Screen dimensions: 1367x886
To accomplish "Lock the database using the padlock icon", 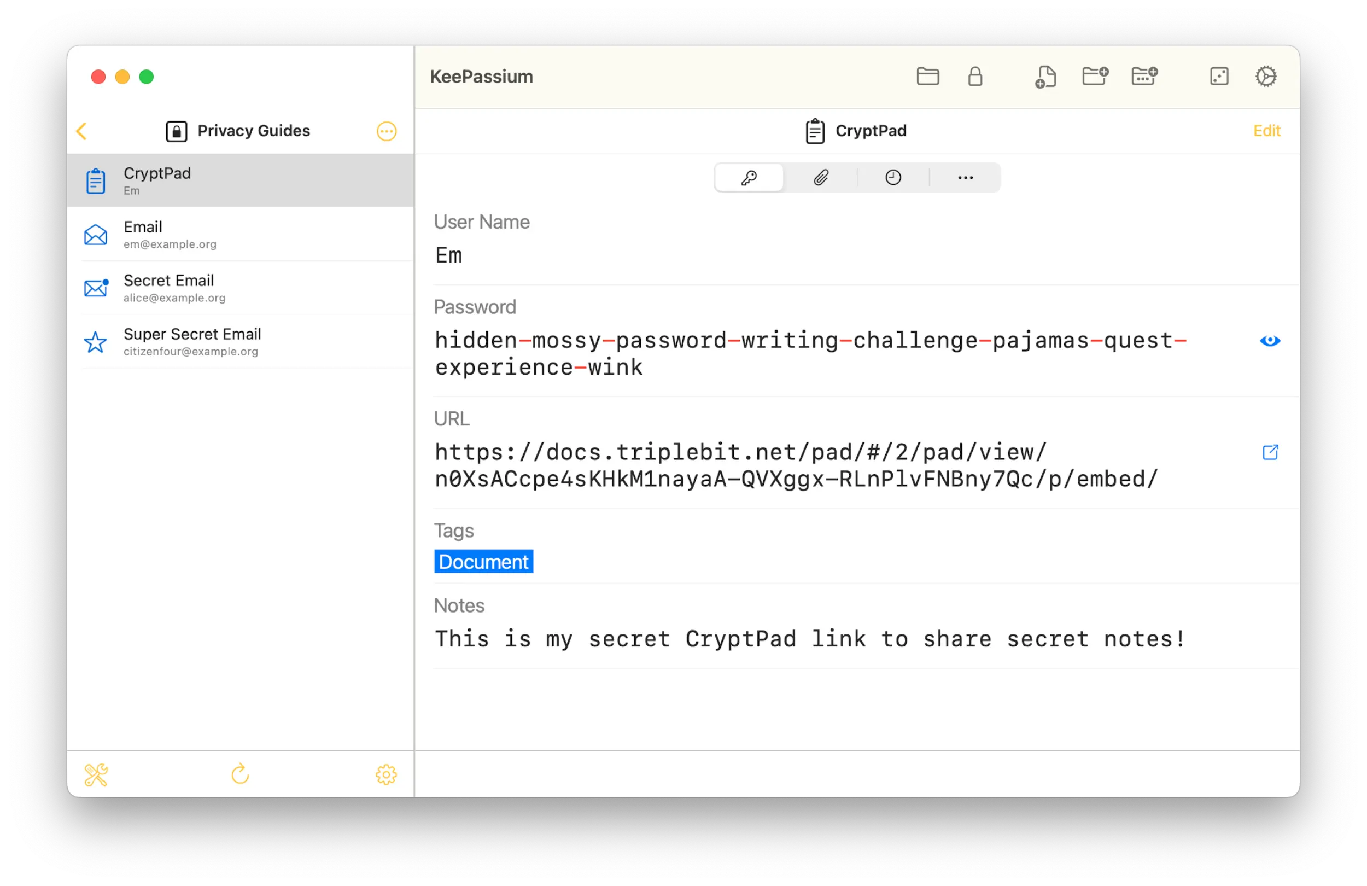I will (975, 77).
